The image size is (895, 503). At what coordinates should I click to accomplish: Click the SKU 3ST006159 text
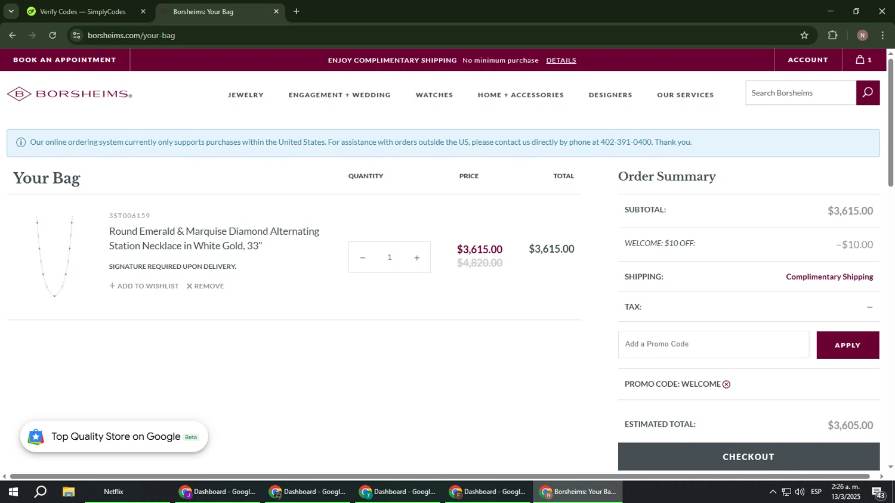(129, 216)
